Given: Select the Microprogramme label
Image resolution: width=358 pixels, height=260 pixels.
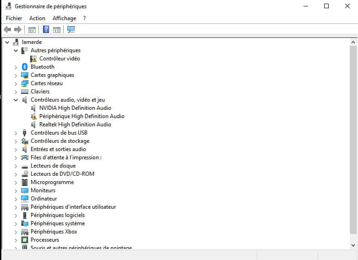Looking at the screenshot, I should (52, 182).
